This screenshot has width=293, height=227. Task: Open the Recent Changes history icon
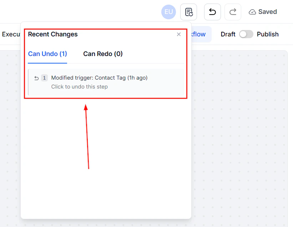click(188, 12)
